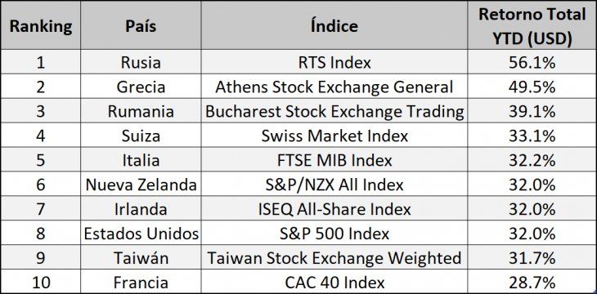Select ISEQ All-Share Index cell
Image resolution: width=597 pixels, height=294 pixels.
[334, 209]
